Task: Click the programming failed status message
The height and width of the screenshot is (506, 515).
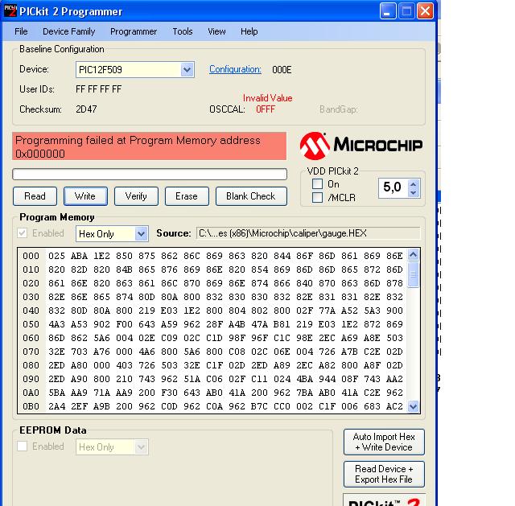Action: 149,146
